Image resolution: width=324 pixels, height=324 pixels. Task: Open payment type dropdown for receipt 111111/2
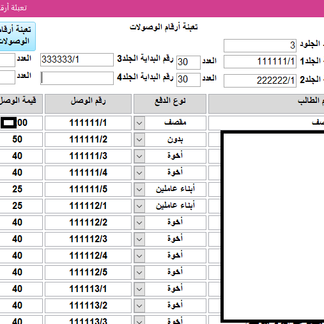pos(139,139)
